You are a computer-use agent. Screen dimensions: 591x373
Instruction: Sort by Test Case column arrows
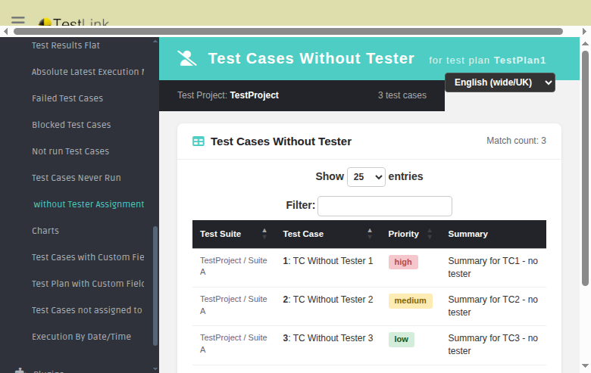click(370, 234)
